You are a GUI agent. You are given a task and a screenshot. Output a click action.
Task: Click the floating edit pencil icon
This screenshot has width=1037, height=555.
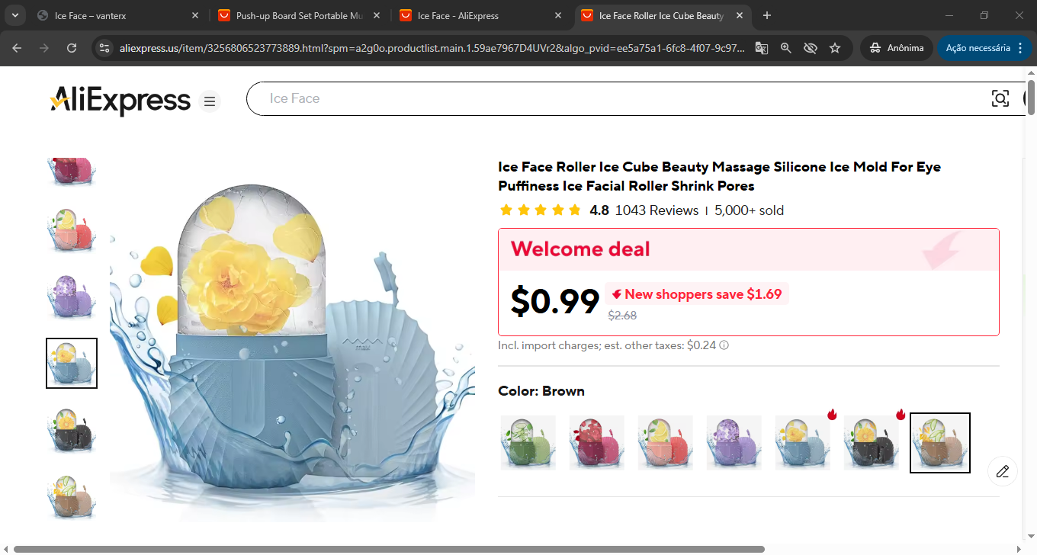point(1003,471)
